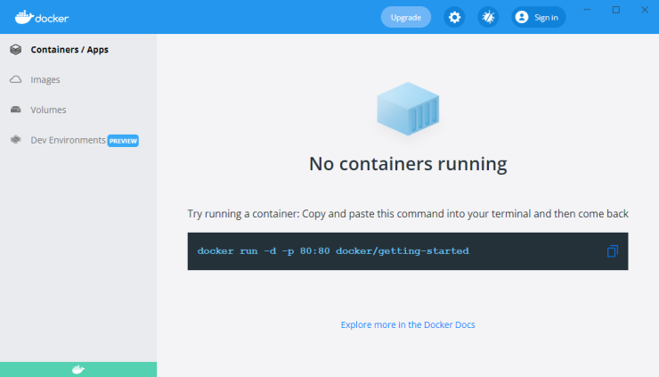The height and width of the screenshot is (377, 659).
Task: Close the Docker Desktop window
Action: (645, 10)
